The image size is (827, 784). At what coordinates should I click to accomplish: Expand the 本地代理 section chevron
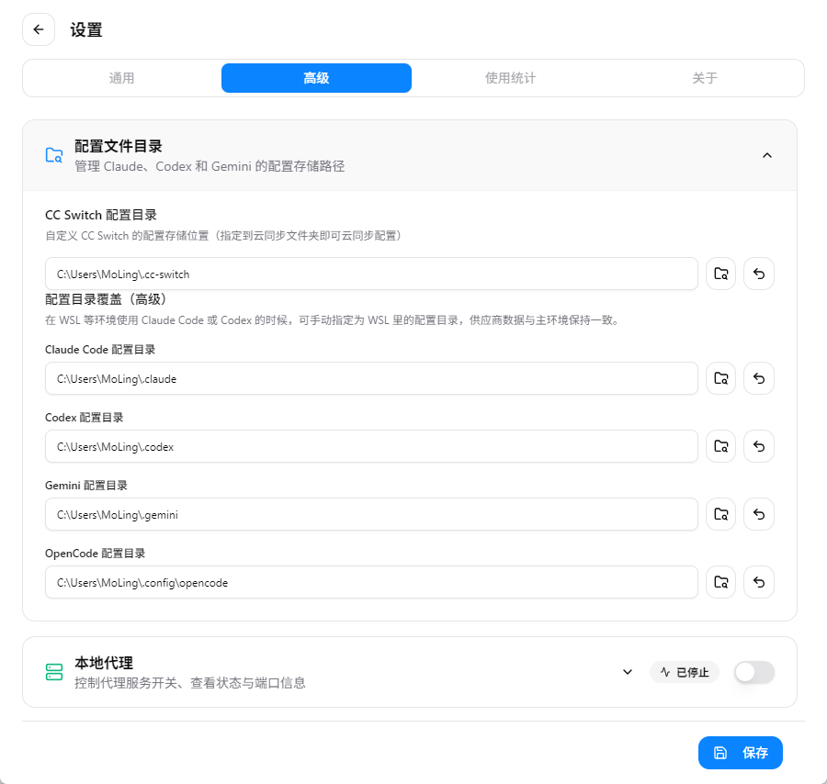(628, 672)
